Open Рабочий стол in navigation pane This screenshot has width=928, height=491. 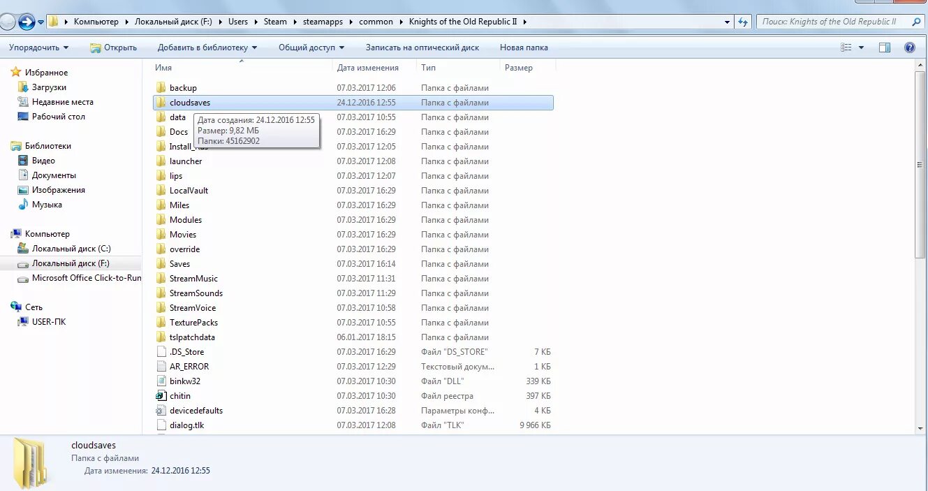tap(58, 117)
